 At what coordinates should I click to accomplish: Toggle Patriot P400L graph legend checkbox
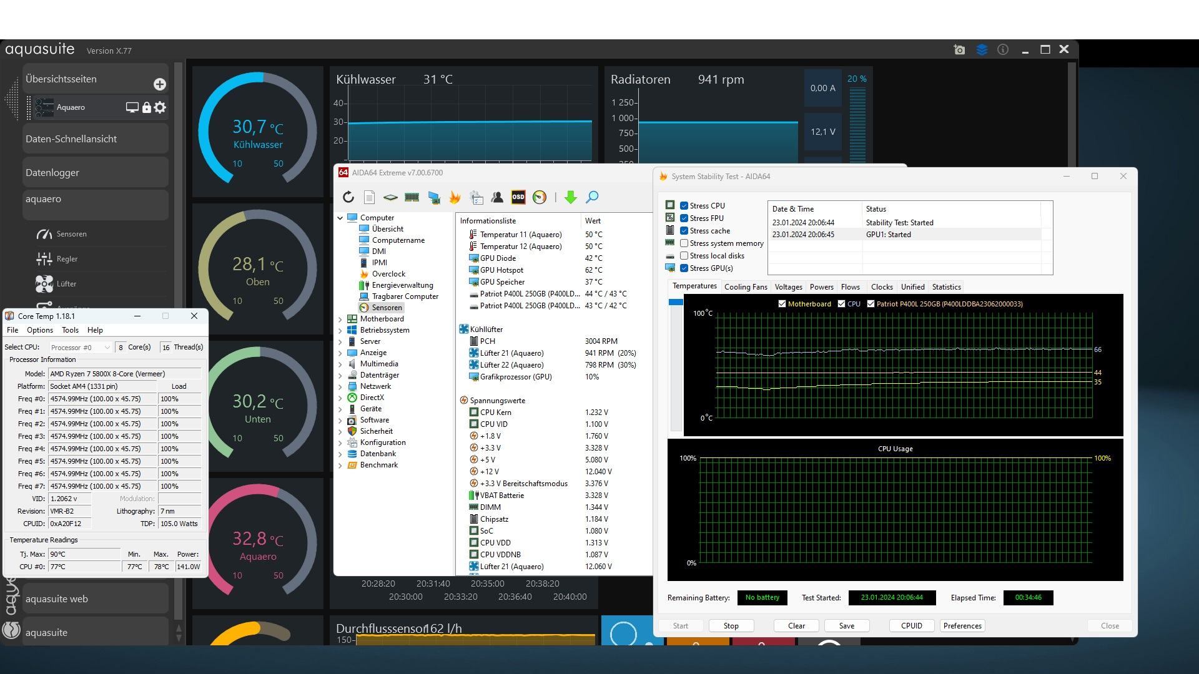coord(871,304)
